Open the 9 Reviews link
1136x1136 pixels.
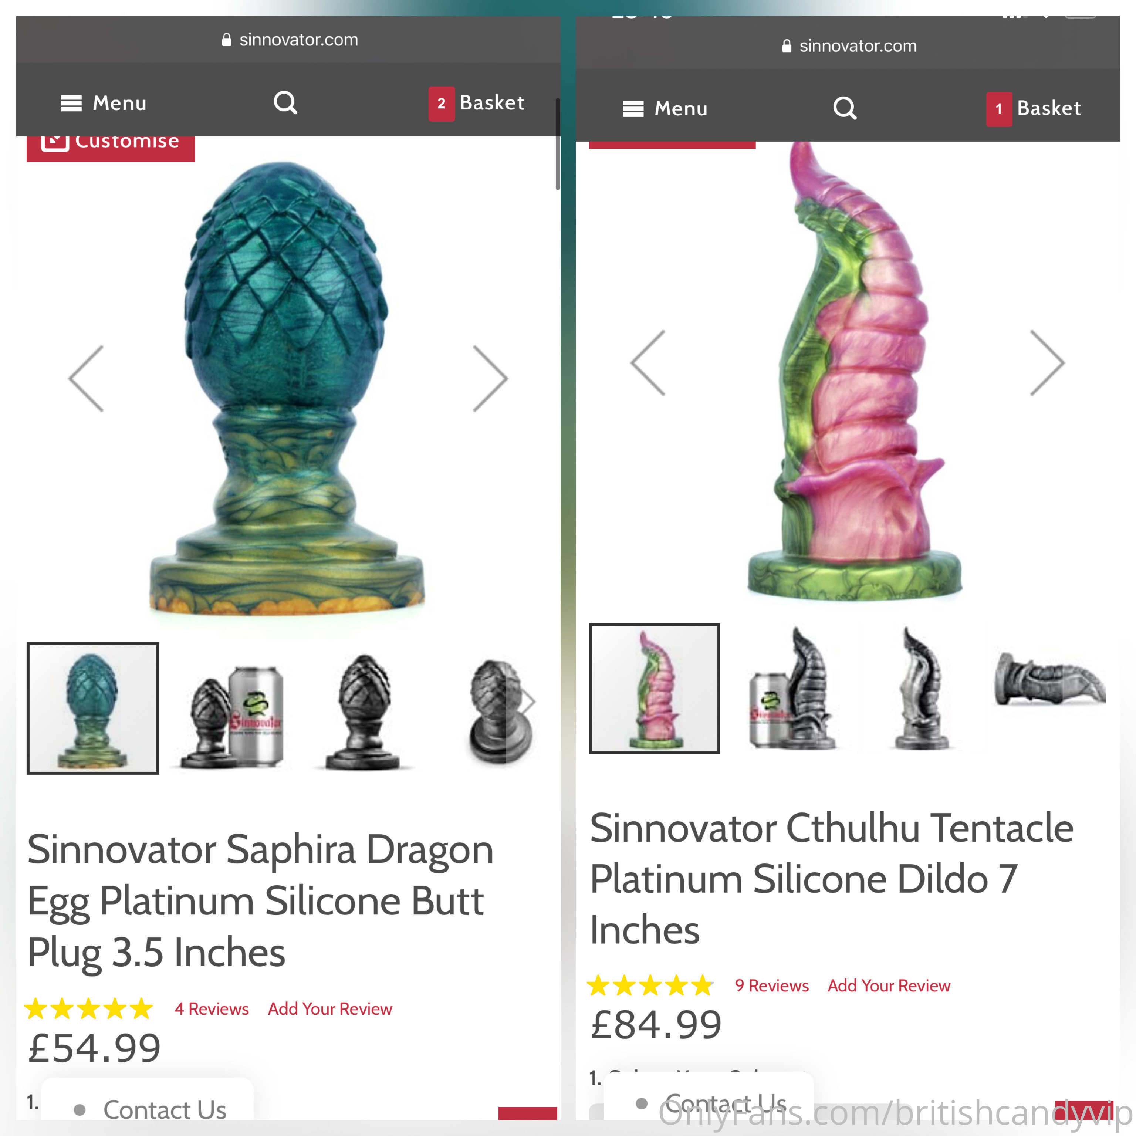coord(772,985)
